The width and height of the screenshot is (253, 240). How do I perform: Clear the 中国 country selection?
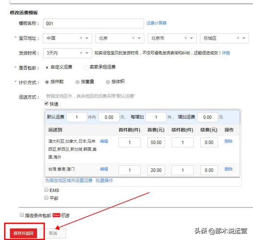pos(81,38)
